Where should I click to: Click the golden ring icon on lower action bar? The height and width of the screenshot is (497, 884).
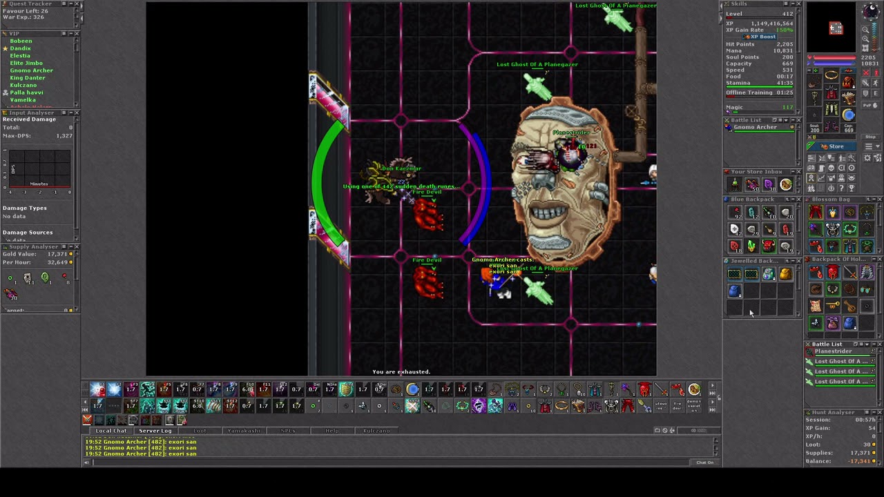click(x=561, y=406)
